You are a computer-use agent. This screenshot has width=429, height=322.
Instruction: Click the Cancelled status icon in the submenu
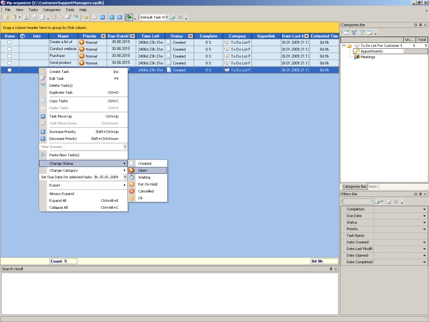point(132,191)
